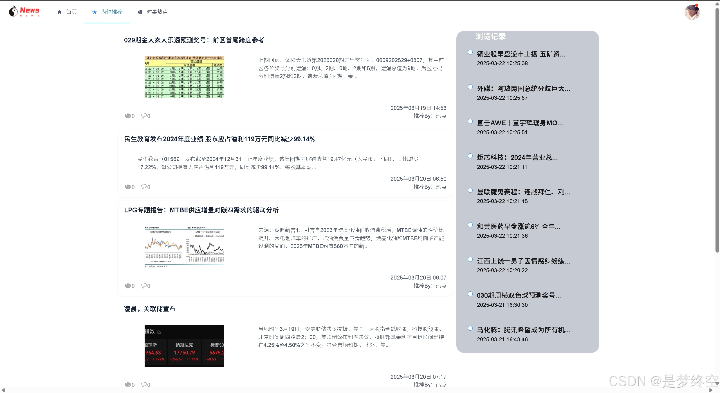This screenshot has height=393, width=720.
Task: Open headline 民生教育发布2024年度业绩
Action: [x=219, y=139]
